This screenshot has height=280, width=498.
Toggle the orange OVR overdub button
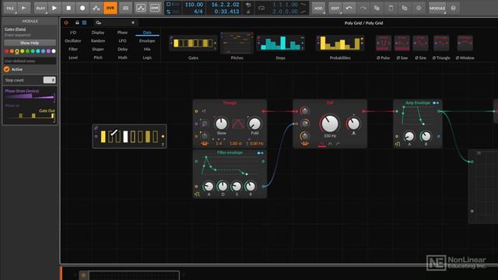click(x=110, y=8)
